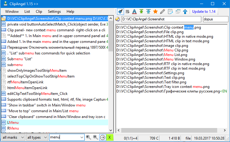
Task: Toggle auto-select match circled arrow button
Action: click(x=103, y=137)
